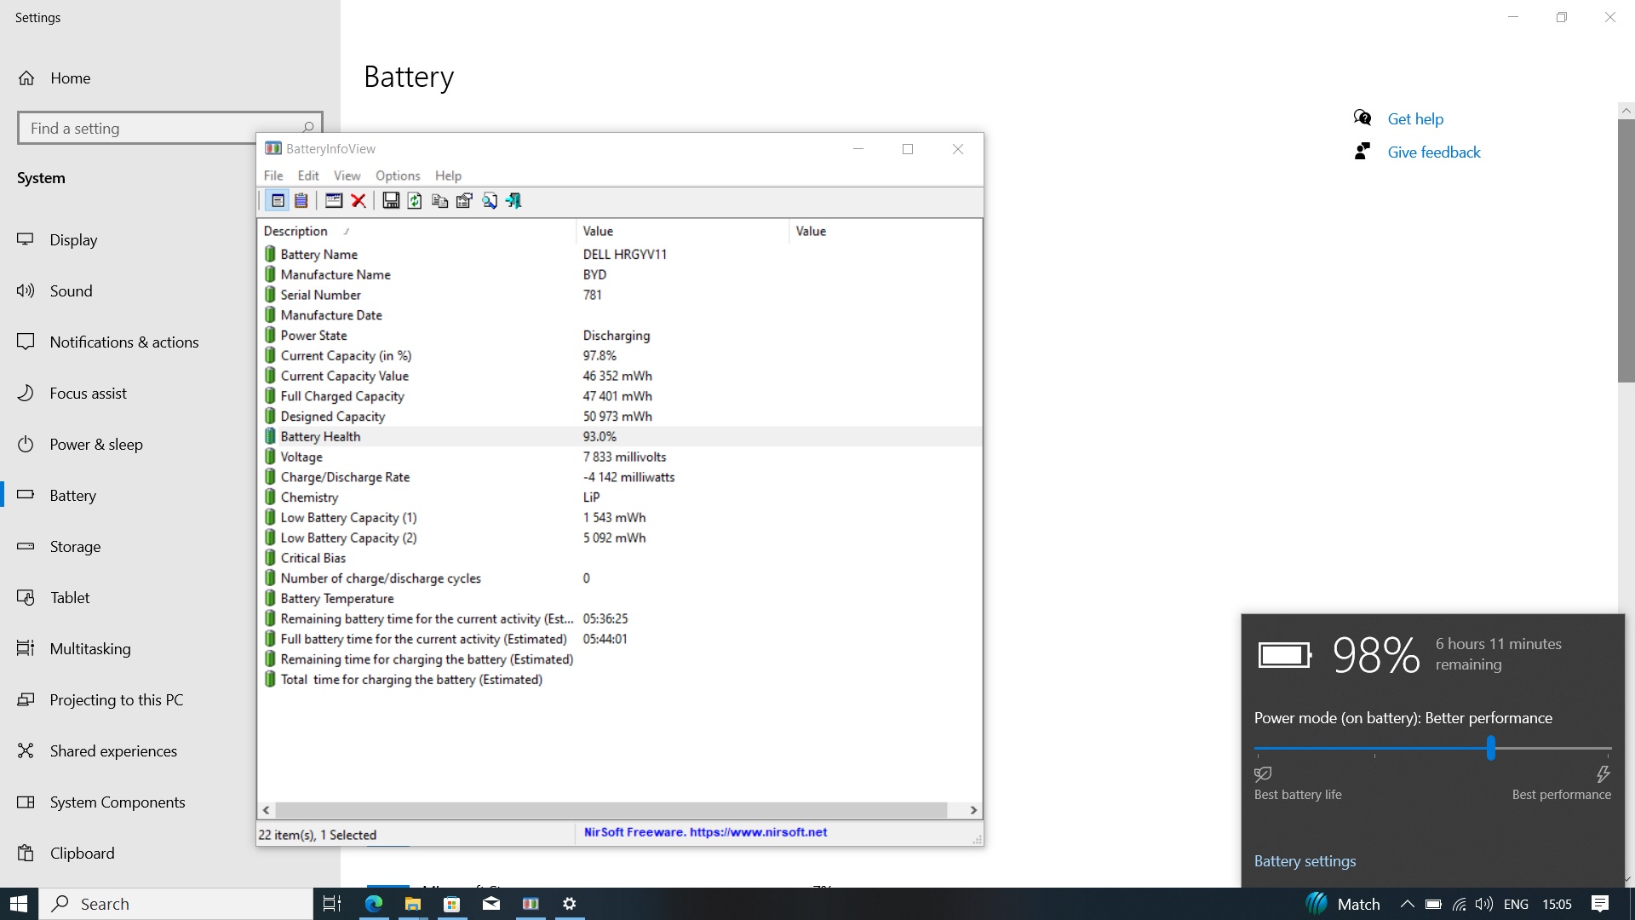Click the Best performance slider end
Viewport: 1635px width, 920px height.
(1603, 774)
